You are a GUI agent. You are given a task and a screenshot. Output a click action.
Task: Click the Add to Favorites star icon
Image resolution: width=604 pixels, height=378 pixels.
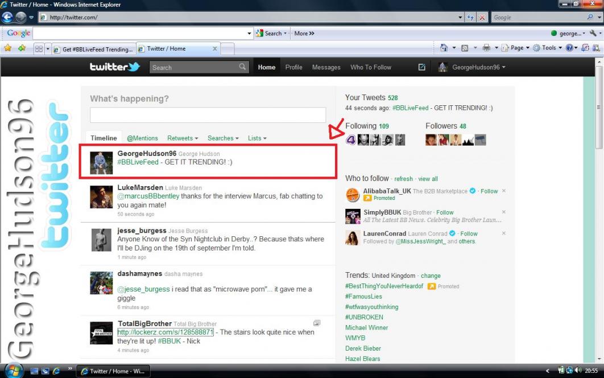[22, 48]
